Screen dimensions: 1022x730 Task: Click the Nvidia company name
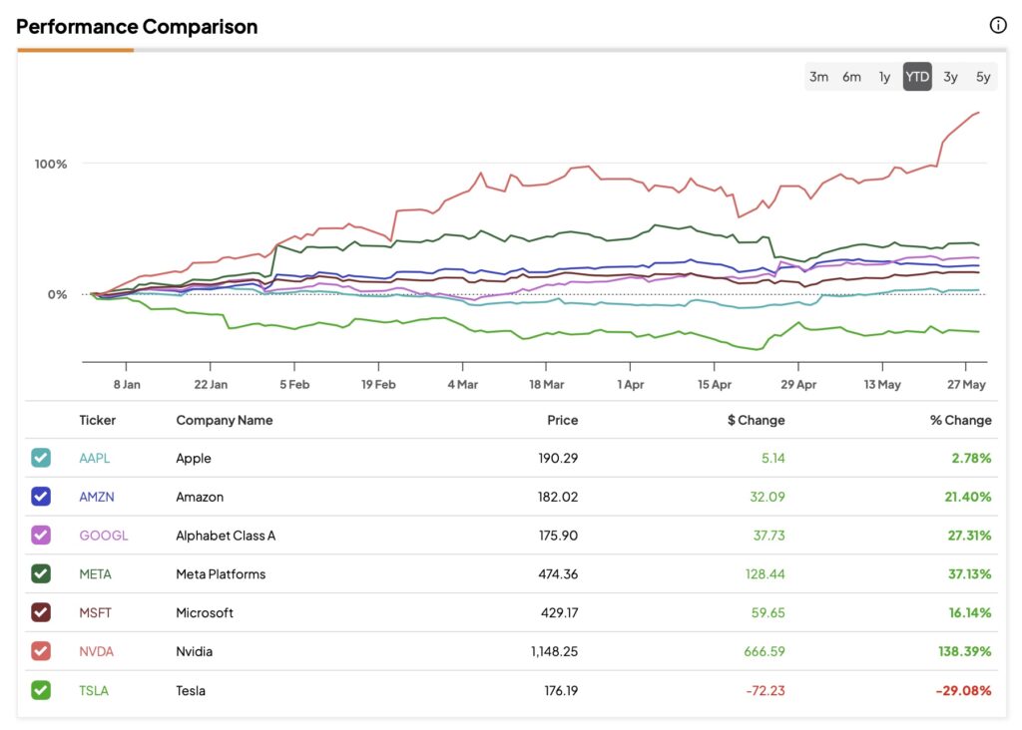point(195,651)
